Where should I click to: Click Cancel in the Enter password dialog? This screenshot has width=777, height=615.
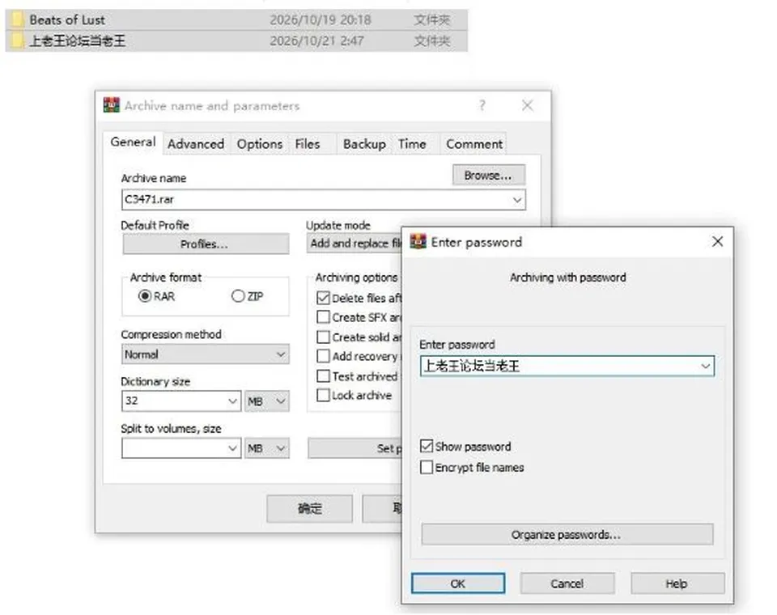click(x=567, y=583)
